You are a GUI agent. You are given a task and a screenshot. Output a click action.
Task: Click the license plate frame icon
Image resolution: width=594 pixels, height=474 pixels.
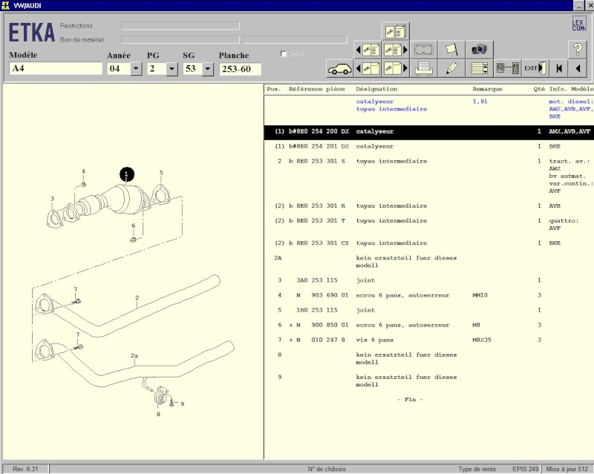[x=423, y=50]
